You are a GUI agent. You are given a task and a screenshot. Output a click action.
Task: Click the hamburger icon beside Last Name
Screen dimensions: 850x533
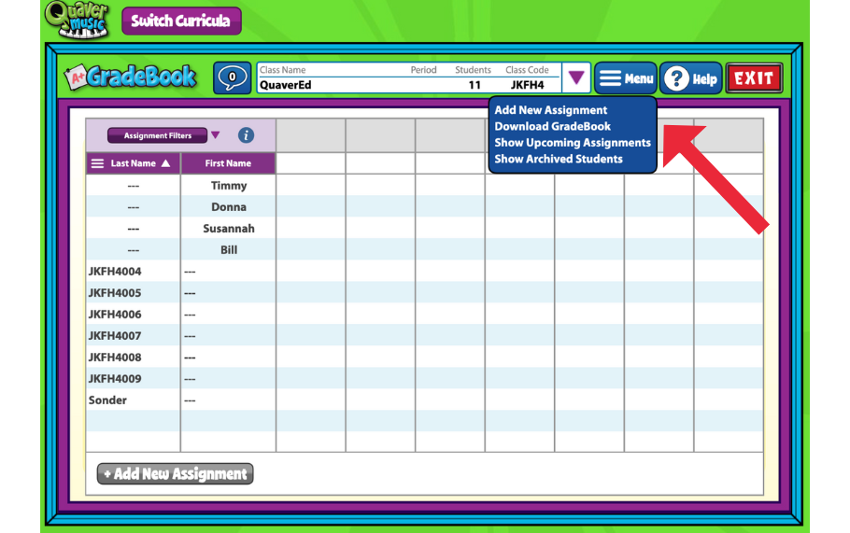(x=97, y=163)
